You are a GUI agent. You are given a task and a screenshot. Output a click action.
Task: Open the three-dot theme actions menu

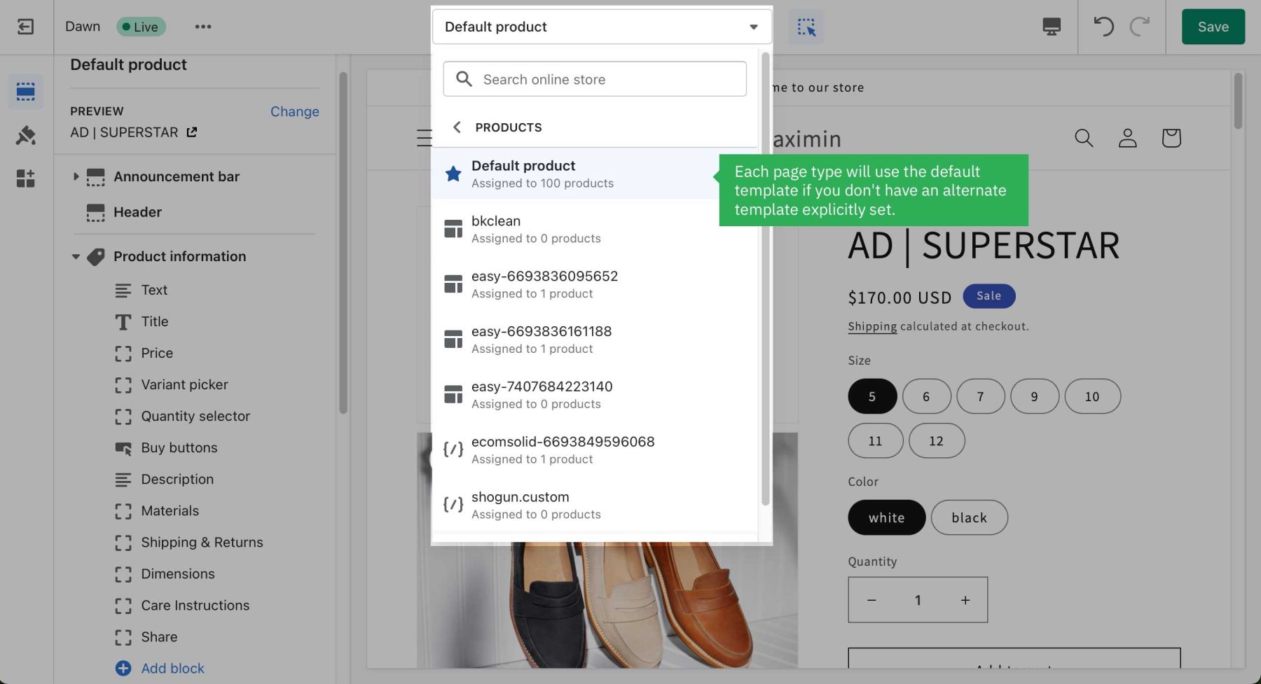tap(203, 27)
